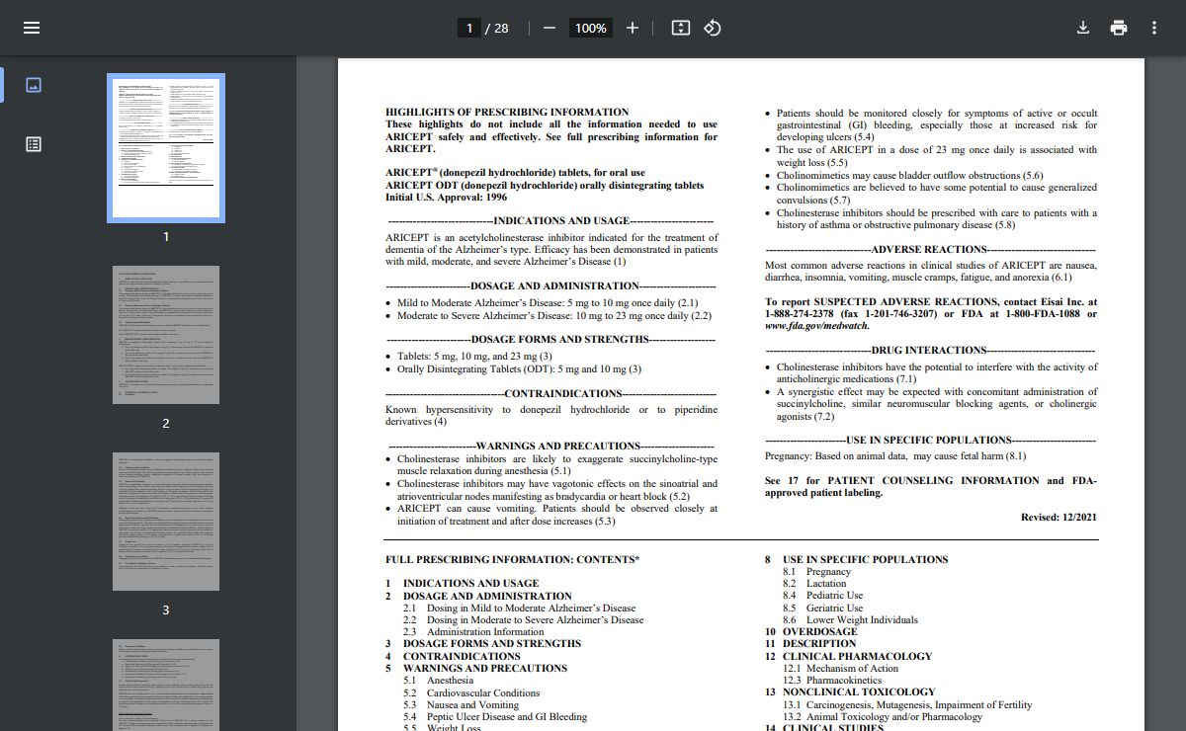Open '8.6 Lower Weight Individuals' entry
Image resolution: width=1186 pixels, height=731 pixels.
coord(850,620)
